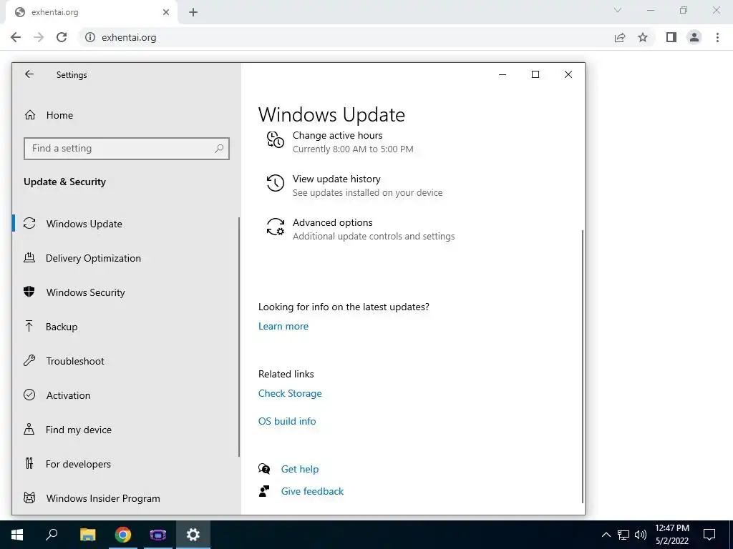Open the Chrome three-dot menu
This screenshot has width=733, height=549.
click(x=717, y=37)
